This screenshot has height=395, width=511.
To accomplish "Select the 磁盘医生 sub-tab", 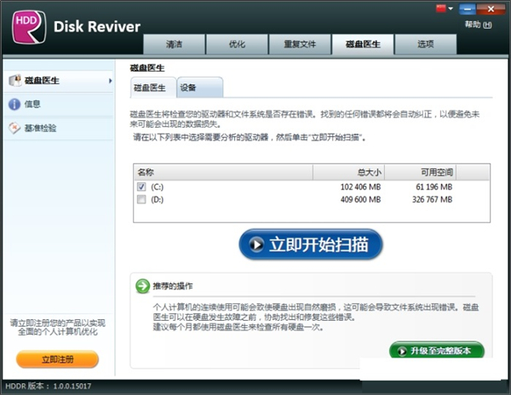I will (x=153, y=88).
